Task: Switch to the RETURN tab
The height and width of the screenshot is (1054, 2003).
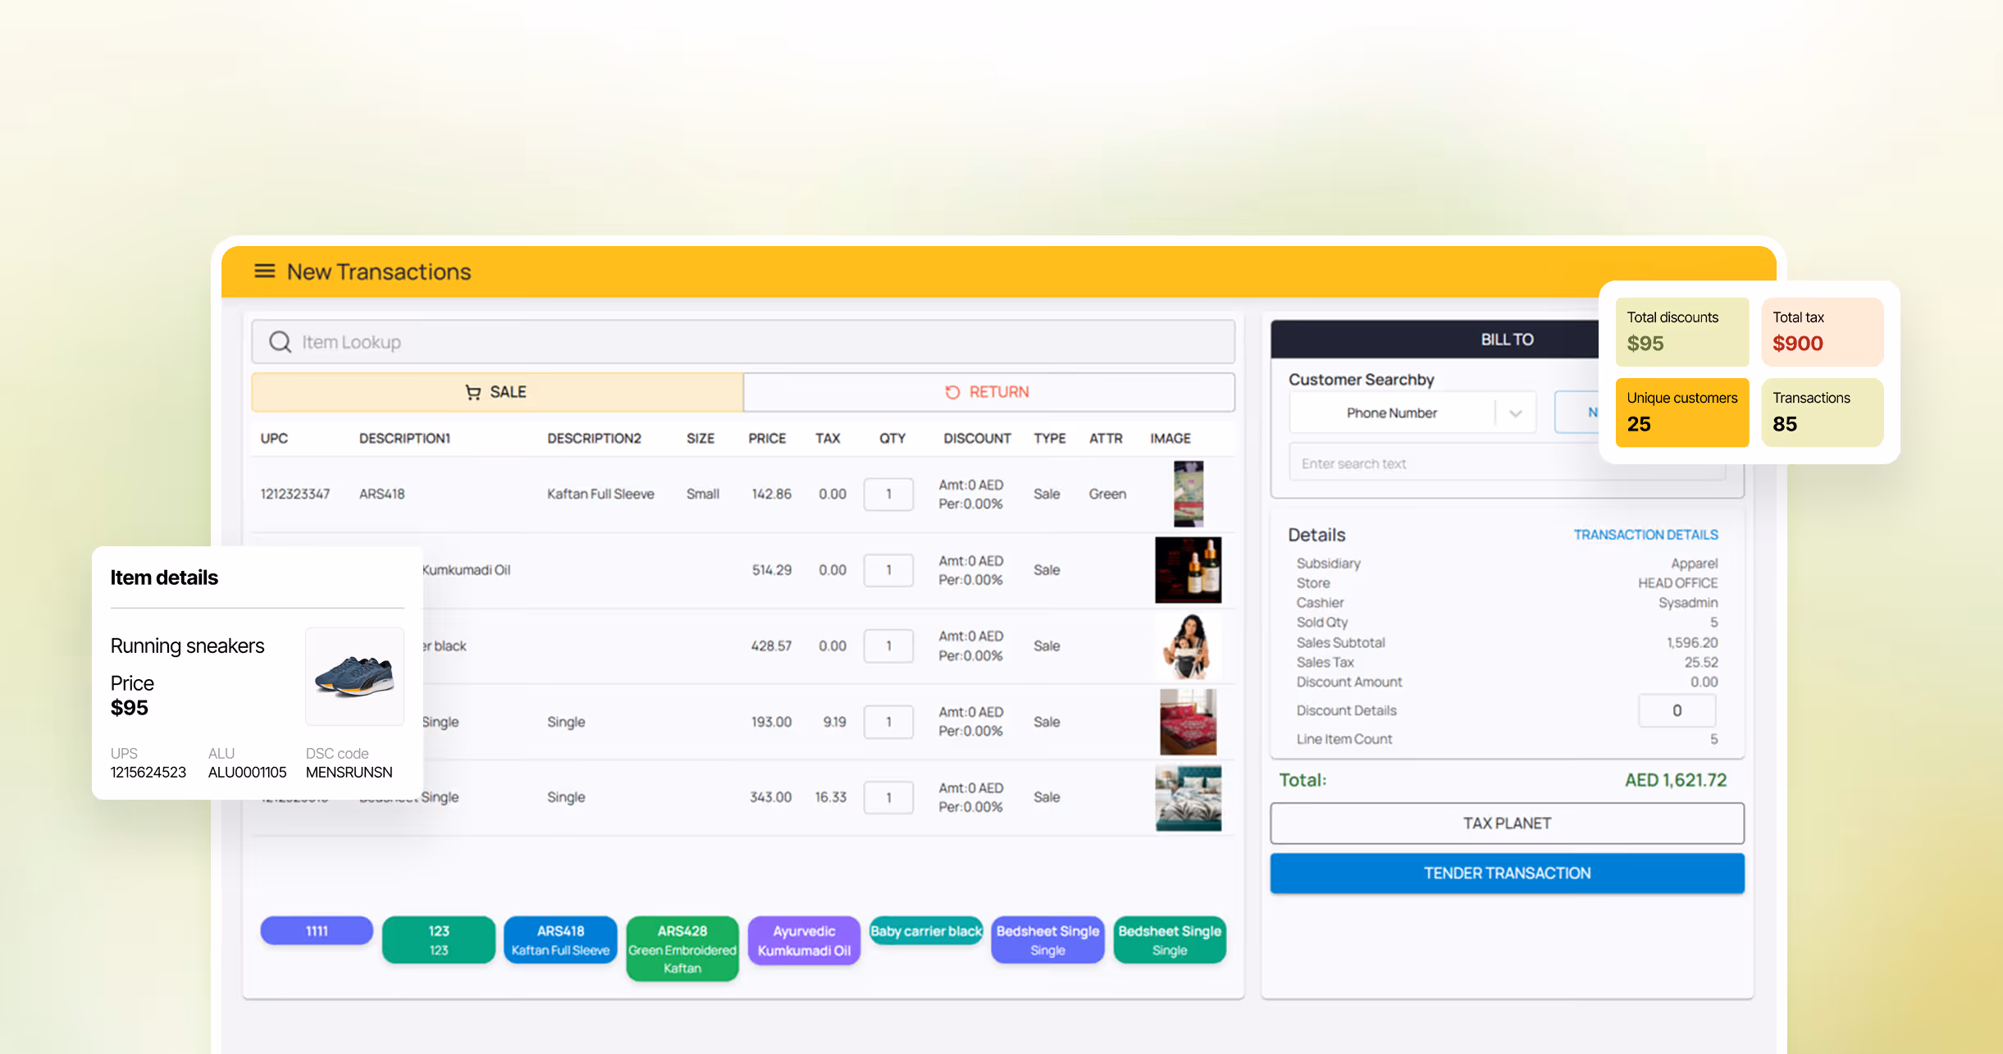Action: tap(988, 392)
